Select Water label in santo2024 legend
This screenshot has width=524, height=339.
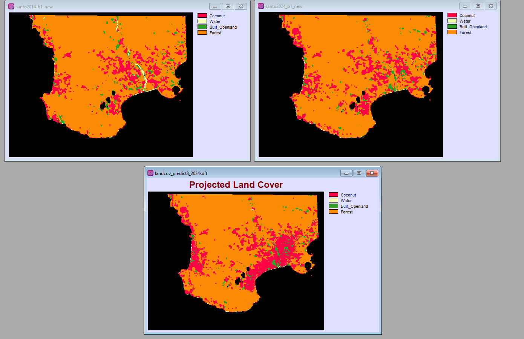click(x=465, y=21)
